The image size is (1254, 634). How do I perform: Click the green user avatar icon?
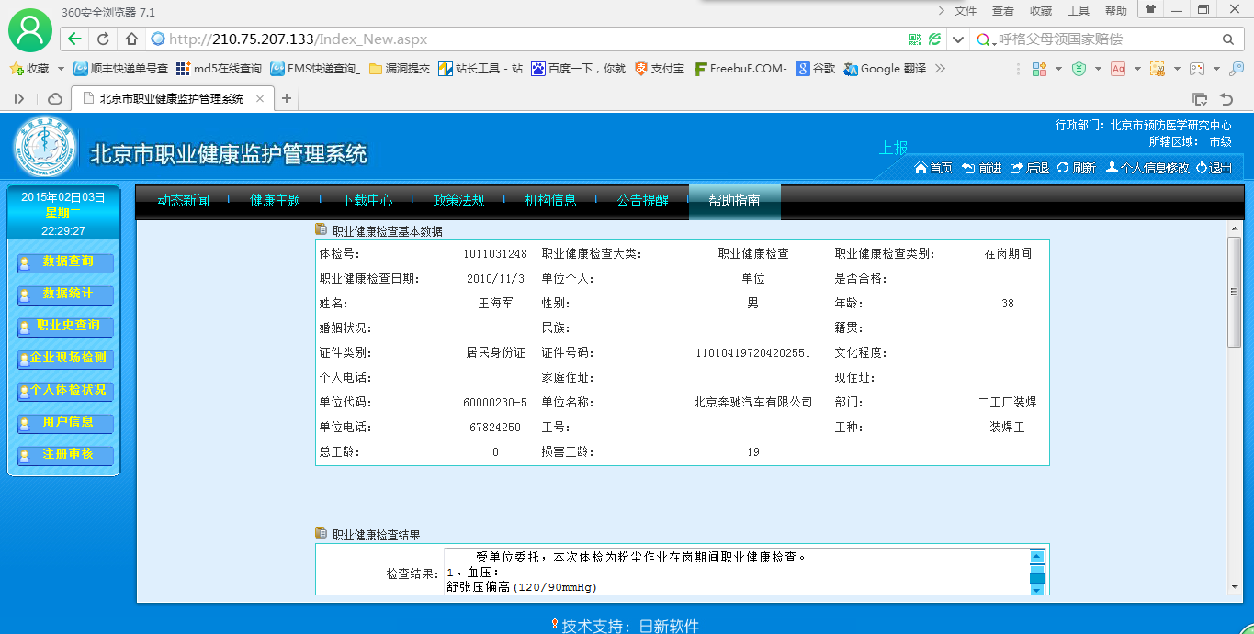(x=30, y=30)
